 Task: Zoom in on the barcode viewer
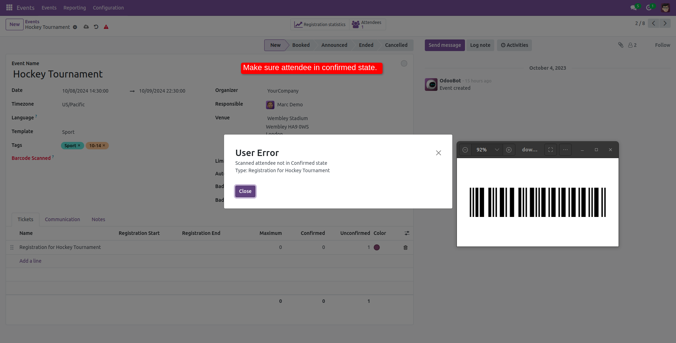(509, 150)
